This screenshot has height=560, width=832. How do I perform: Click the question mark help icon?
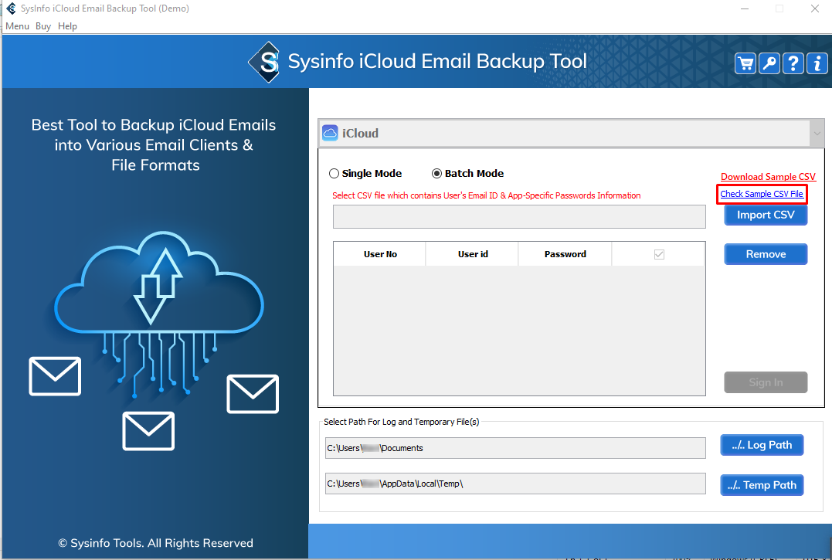tap(793, 63)
